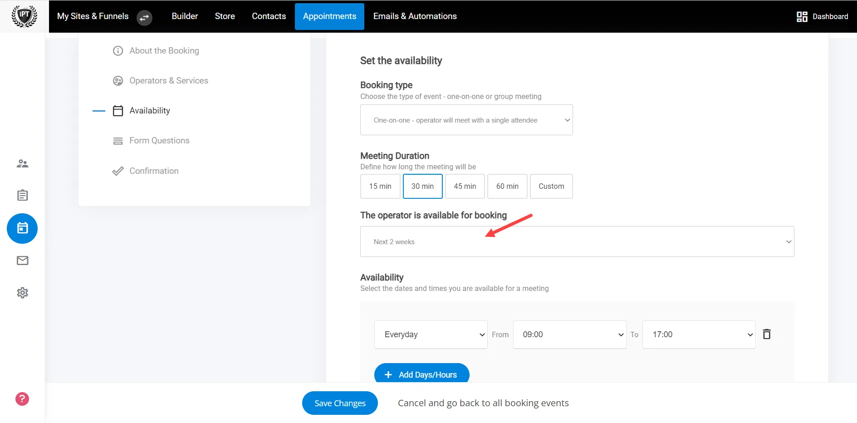This screenshot has height=423, width=857.
Task: Expand the Next 2 weeks booking dropdown
Action: coord(577,241)
